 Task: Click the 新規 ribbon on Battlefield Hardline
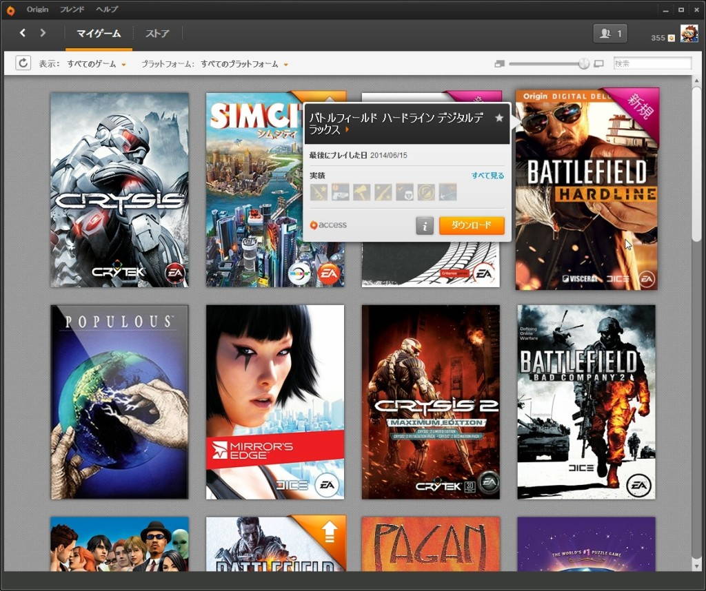coord(640,106)
